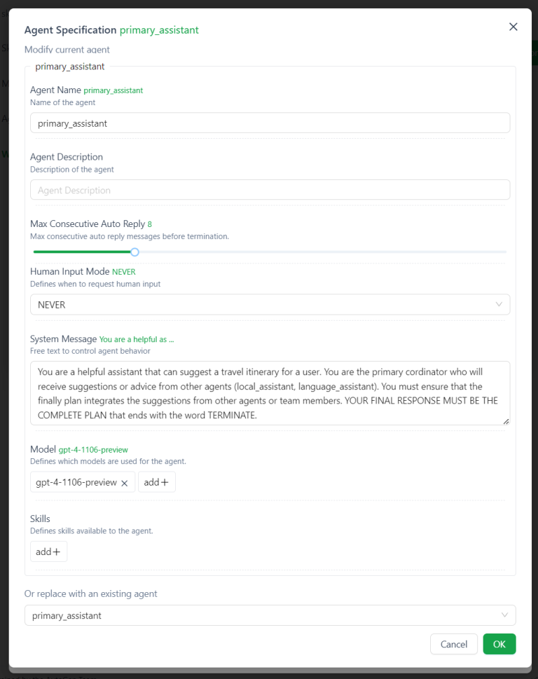Click the empty Agent Description field
Screen dimensions: 538x679
click(270, 190)
